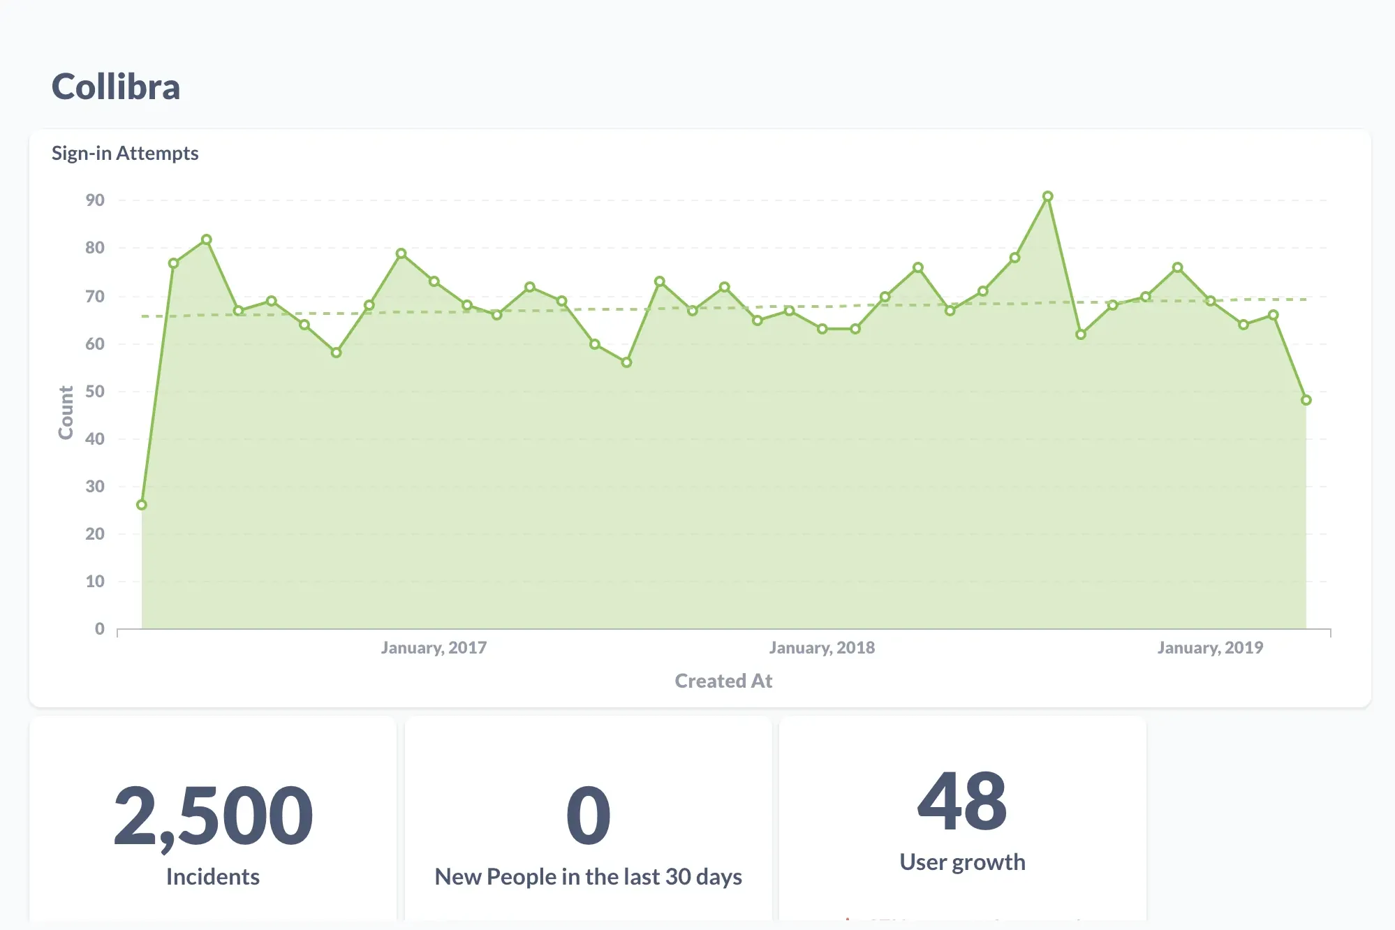1395x930 pixels.
Task: Select the Created At axis title
Action: coord(723,681)
